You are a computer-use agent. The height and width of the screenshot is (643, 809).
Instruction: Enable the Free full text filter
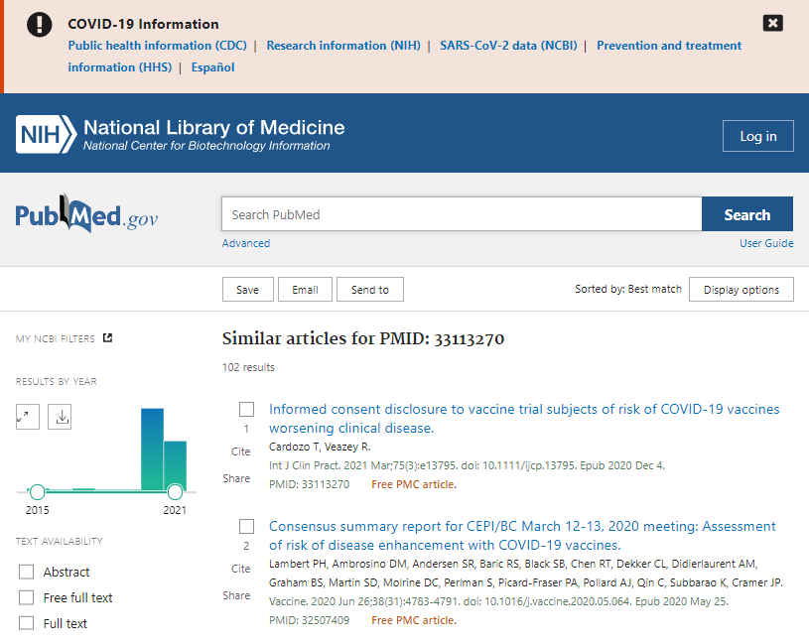pyautogui.click(x=27, y=597)
